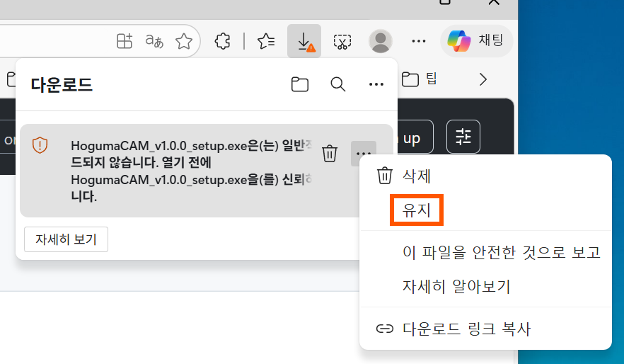
Task: Click 자세히 보기 button
Action: [66, 239]
